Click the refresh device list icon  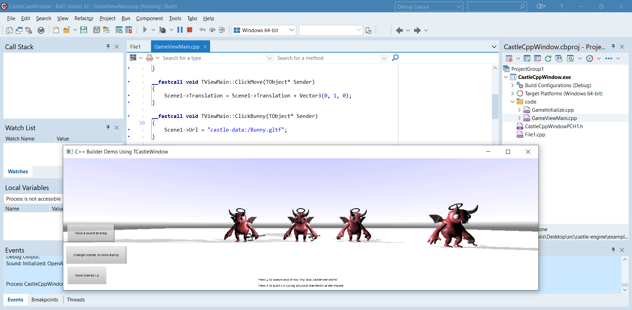(x=368, y=30)
